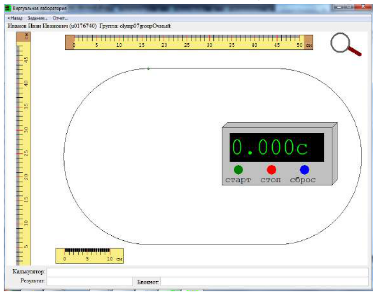
Task: Start the timer with the green button
Action: pos(238,170)
